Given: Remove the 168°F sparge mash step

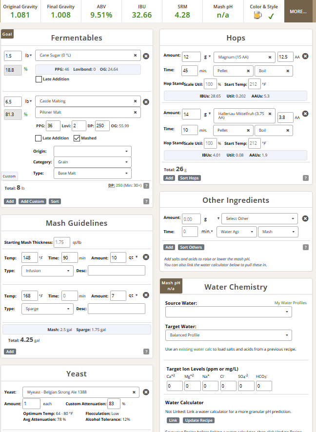Looking at the screenshot, I should [146, 295].
